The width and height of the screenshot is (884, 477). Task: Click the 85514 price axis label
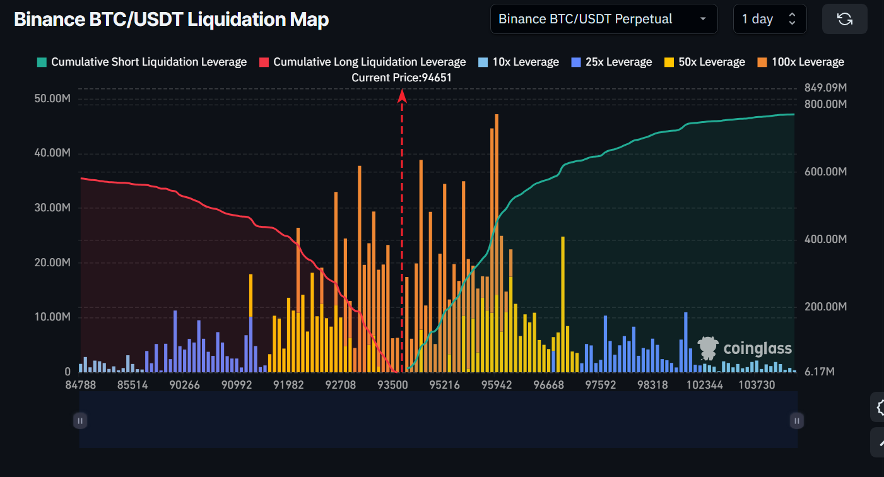[x=131, y=385]
